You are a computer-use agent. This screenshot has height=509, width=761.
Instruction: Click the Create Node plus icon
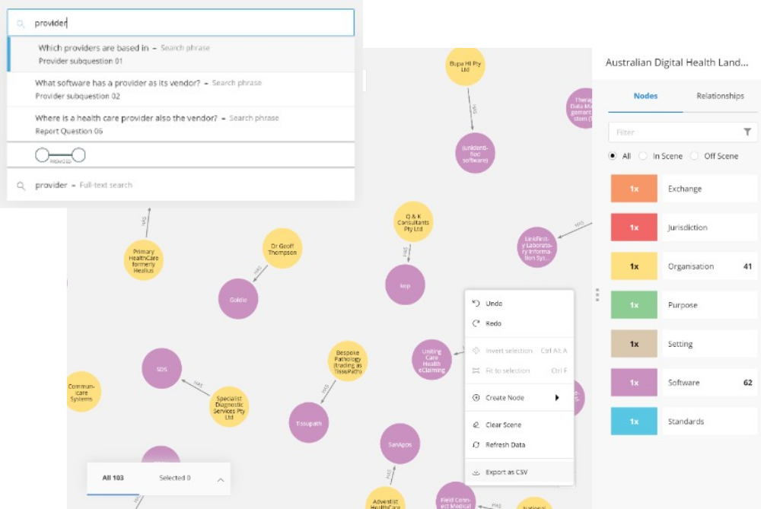pos(476,397)
